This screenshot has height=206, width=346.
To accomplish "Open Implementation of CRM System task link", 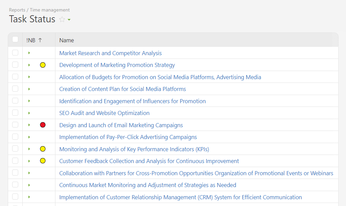I will [x=180, y=197].
